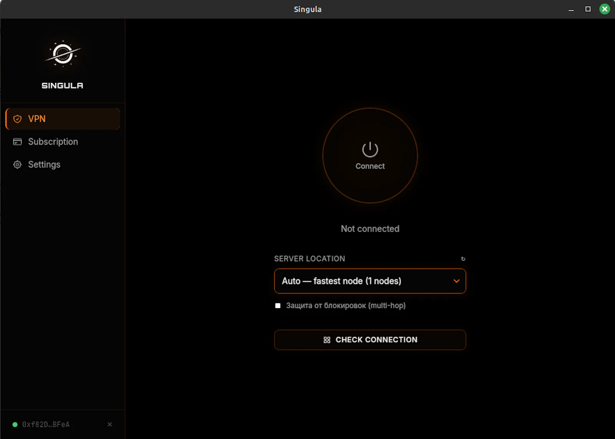Close the Singula window

(605, 9)
